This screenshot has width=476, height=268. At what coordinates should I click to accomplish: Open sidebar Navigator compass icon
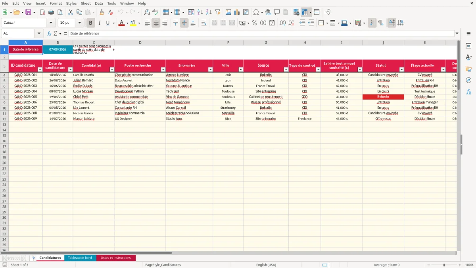[x=468, y=80]
